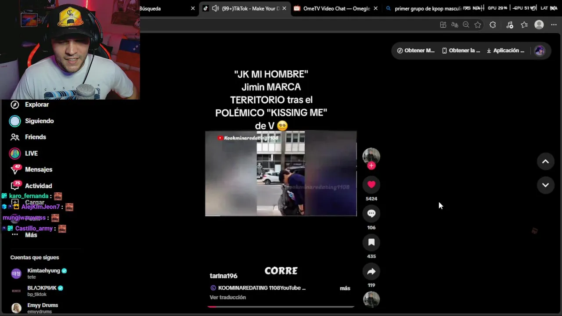Follow creator with red plus badge
Image resolution: width=562 pixels, height=316 pixels.
[x=371, y=165]
